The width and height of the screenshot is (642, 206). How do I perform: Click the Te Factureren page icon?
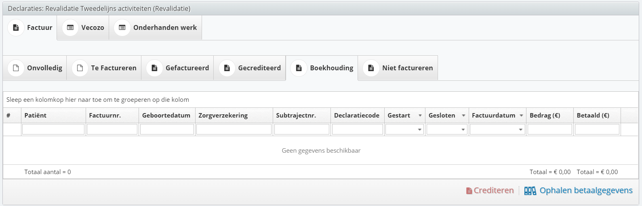click(80, 68)
